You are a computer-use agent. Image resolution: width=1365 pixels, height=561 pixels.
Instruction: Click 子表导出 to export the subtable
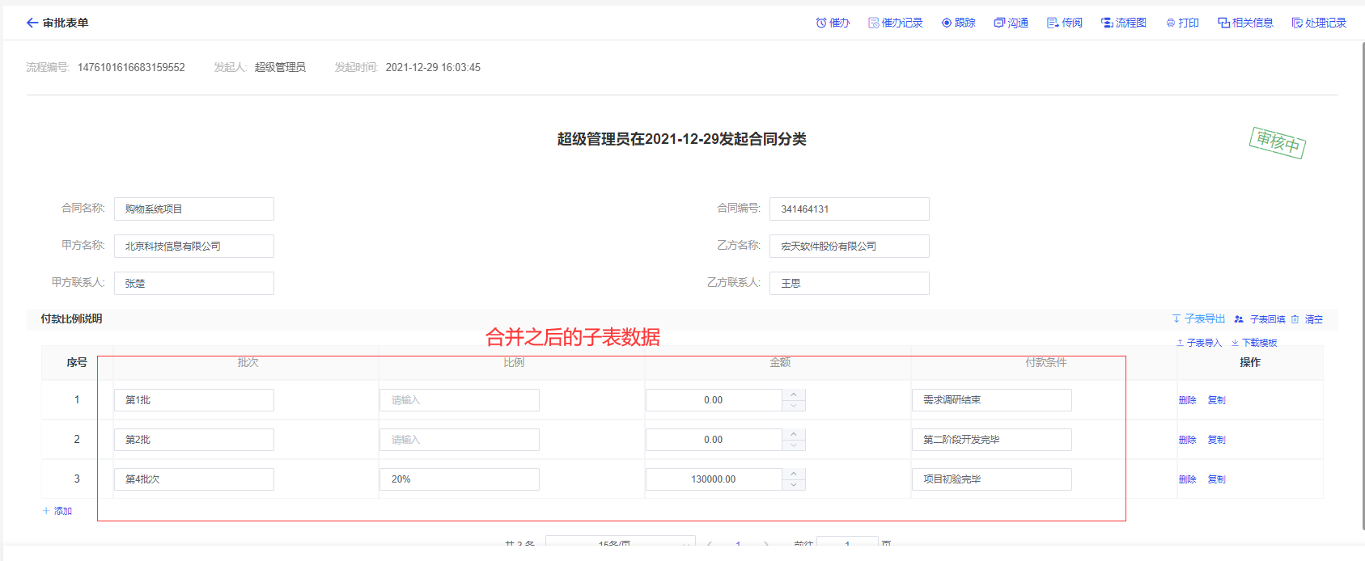[x=1198, y=319]
